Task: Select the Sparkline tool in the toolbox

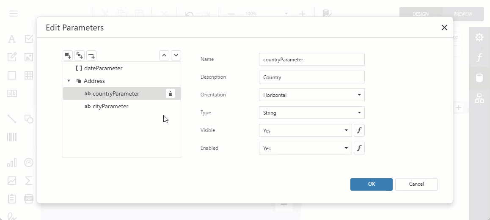Action: (12, 180)
